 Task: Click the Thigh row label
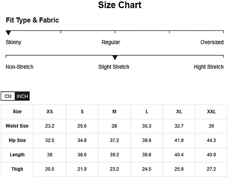point(17,169)
